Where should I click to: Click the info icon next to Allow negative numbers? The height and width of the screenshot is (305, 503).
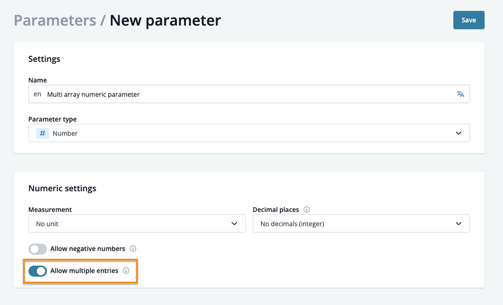(133, 249)
